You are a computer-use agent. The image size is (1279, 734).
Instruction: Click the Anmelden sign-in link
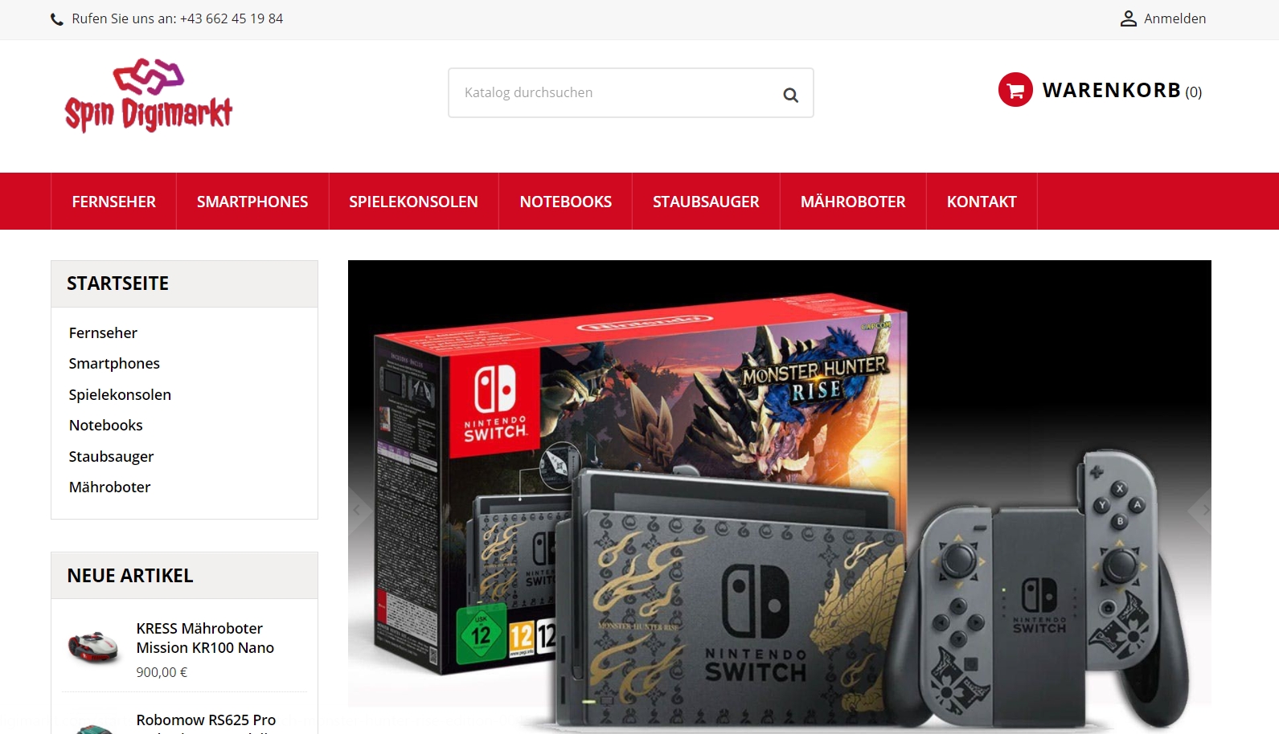(x=1174, y=18)
